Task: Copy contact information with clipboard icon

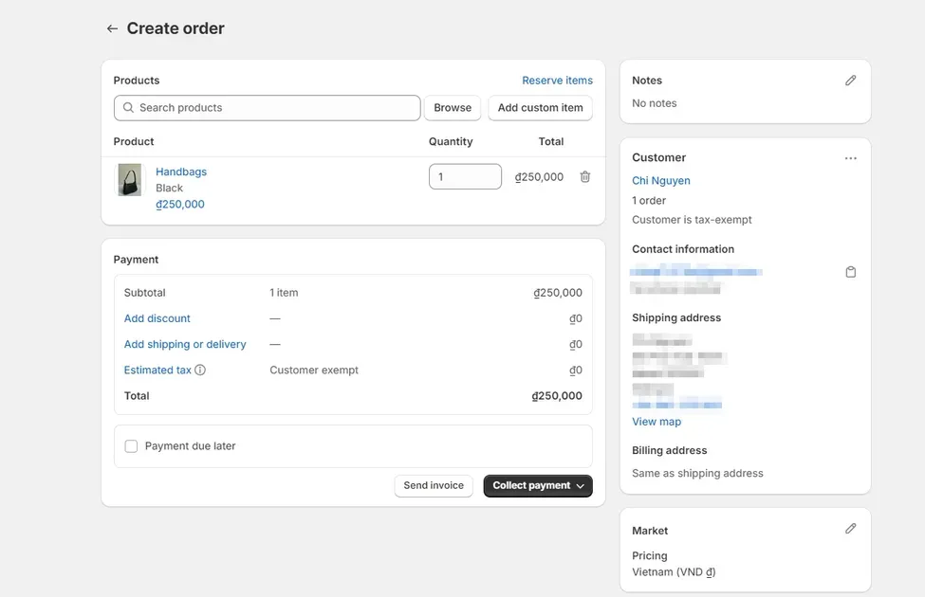Action: [x=850, y=272]
